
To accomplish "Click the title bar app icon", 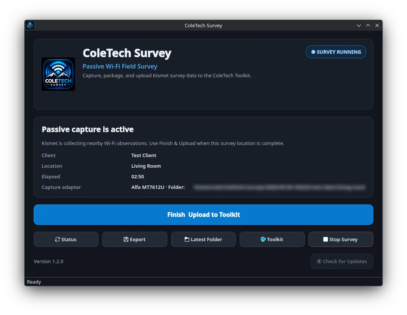I will [x=30, y=25].
